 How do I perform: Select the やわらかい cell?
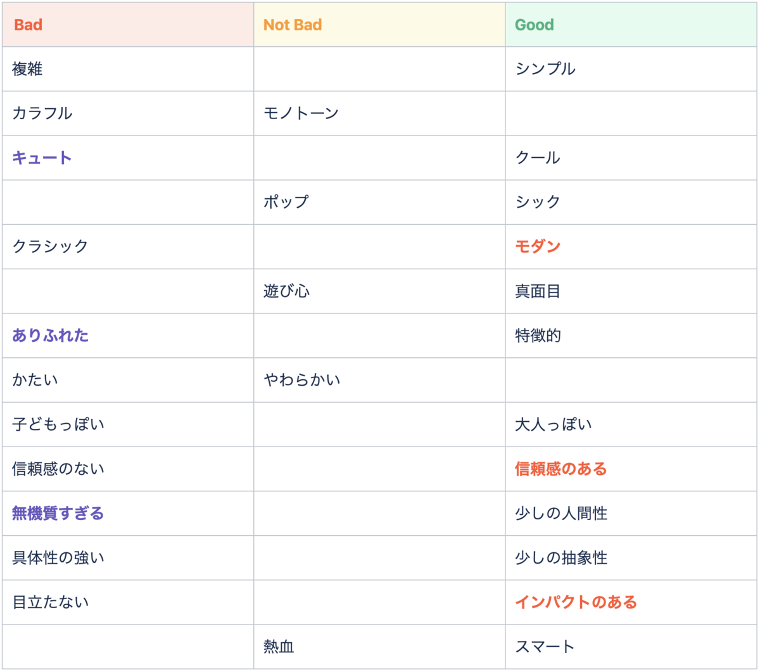point(379,380)
